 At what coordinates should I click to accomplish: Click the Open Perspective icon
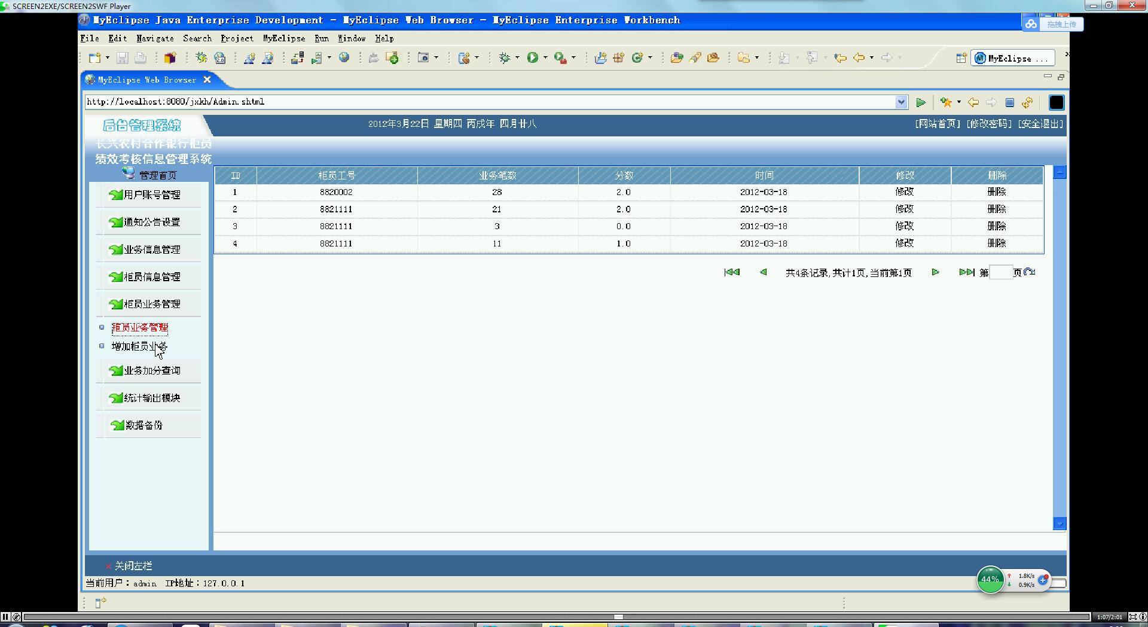click(x=961, y=58)
